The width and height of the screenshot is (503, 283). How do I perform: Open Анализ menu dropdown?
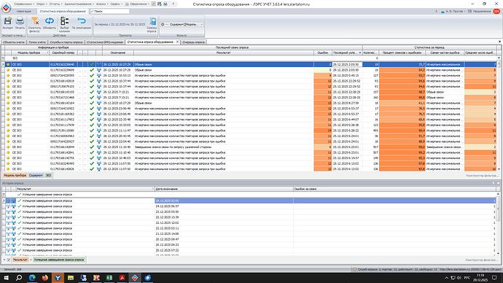coord(102,4)
